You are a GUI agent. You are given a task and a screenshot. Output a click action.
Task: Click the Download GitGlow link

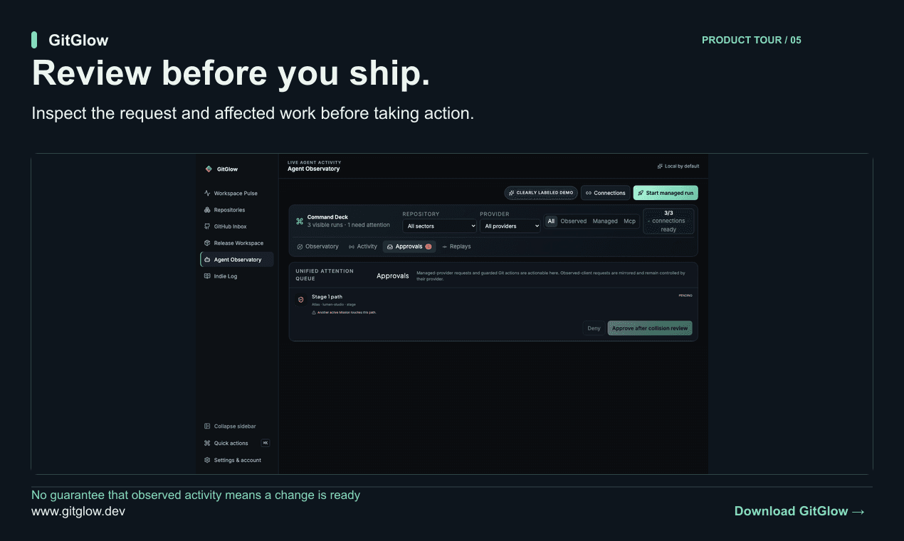click(800, 511)
